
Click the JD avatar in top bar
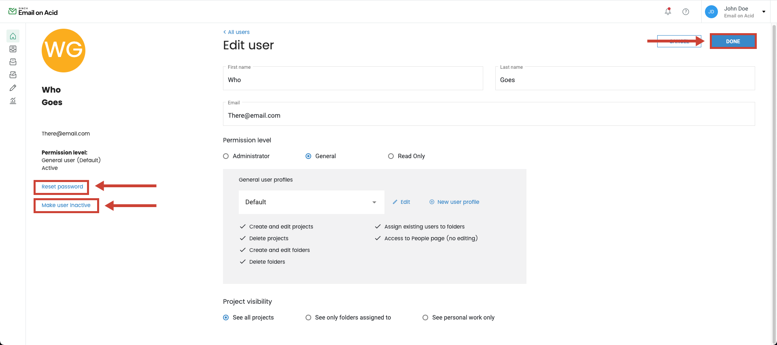(x=711, y=12)
